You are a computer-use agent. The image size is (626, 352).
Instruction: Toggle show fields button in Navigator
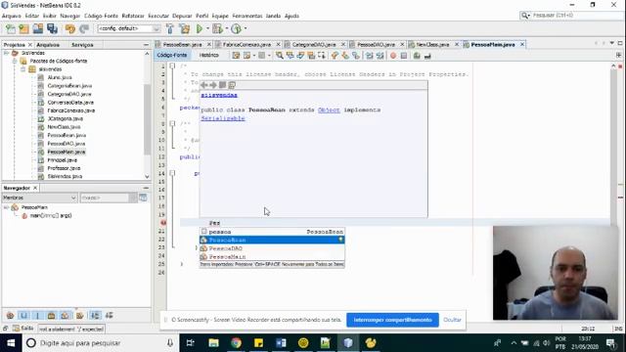coord(23,316)
